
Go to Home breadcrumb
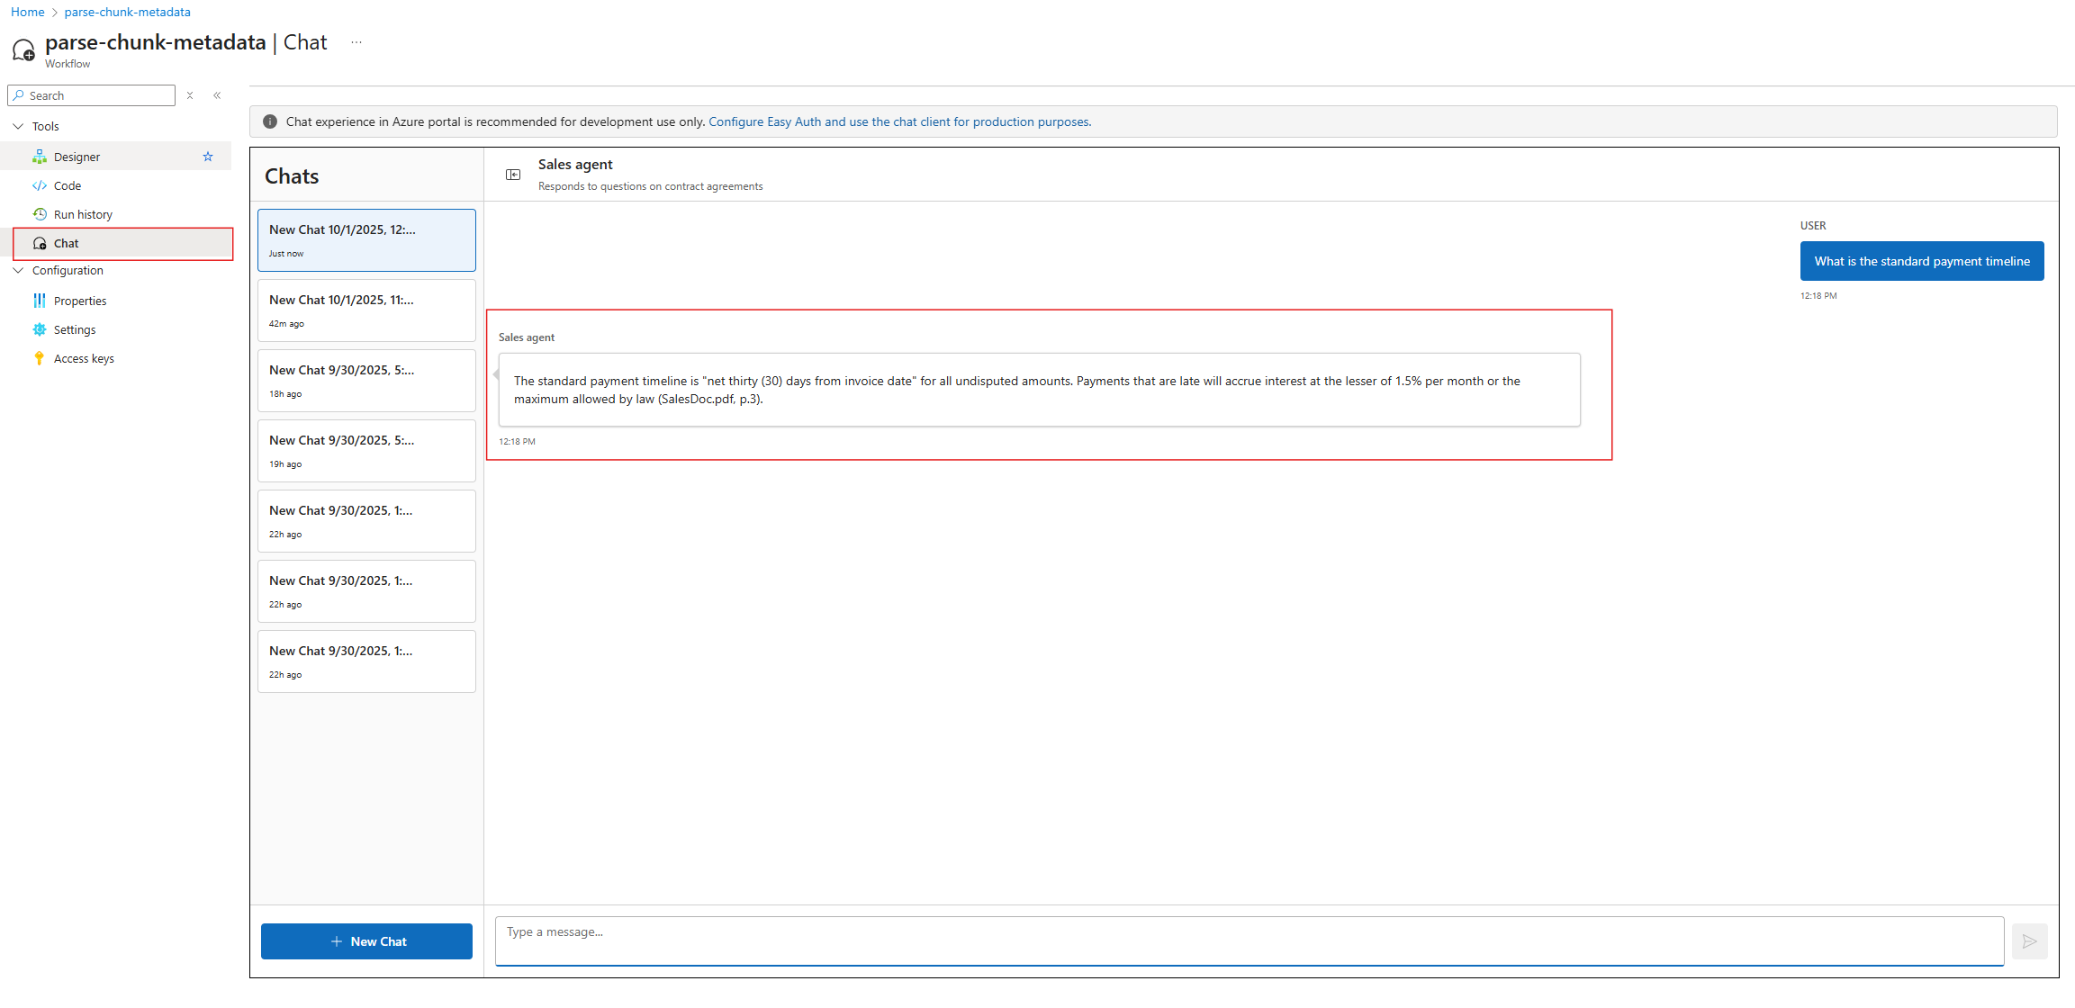(x=27, y=12)
